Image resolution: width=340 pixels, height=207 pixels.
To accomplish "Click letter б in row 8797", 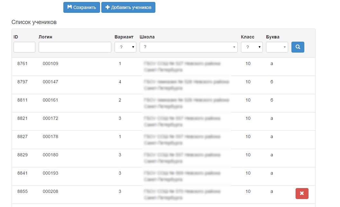I will coord(272,82).
